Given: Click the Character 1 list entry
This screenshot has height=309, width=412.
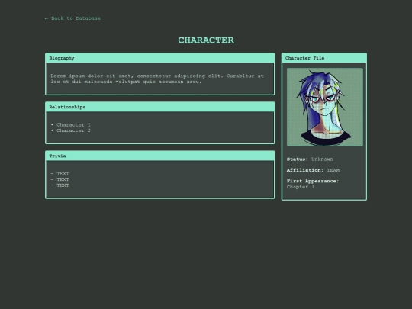Looking at the screenshot, I should tap(73, 125).
